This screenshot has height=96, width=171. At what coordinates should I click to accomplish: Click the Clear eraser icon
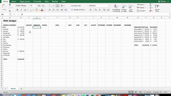(150, 11)
